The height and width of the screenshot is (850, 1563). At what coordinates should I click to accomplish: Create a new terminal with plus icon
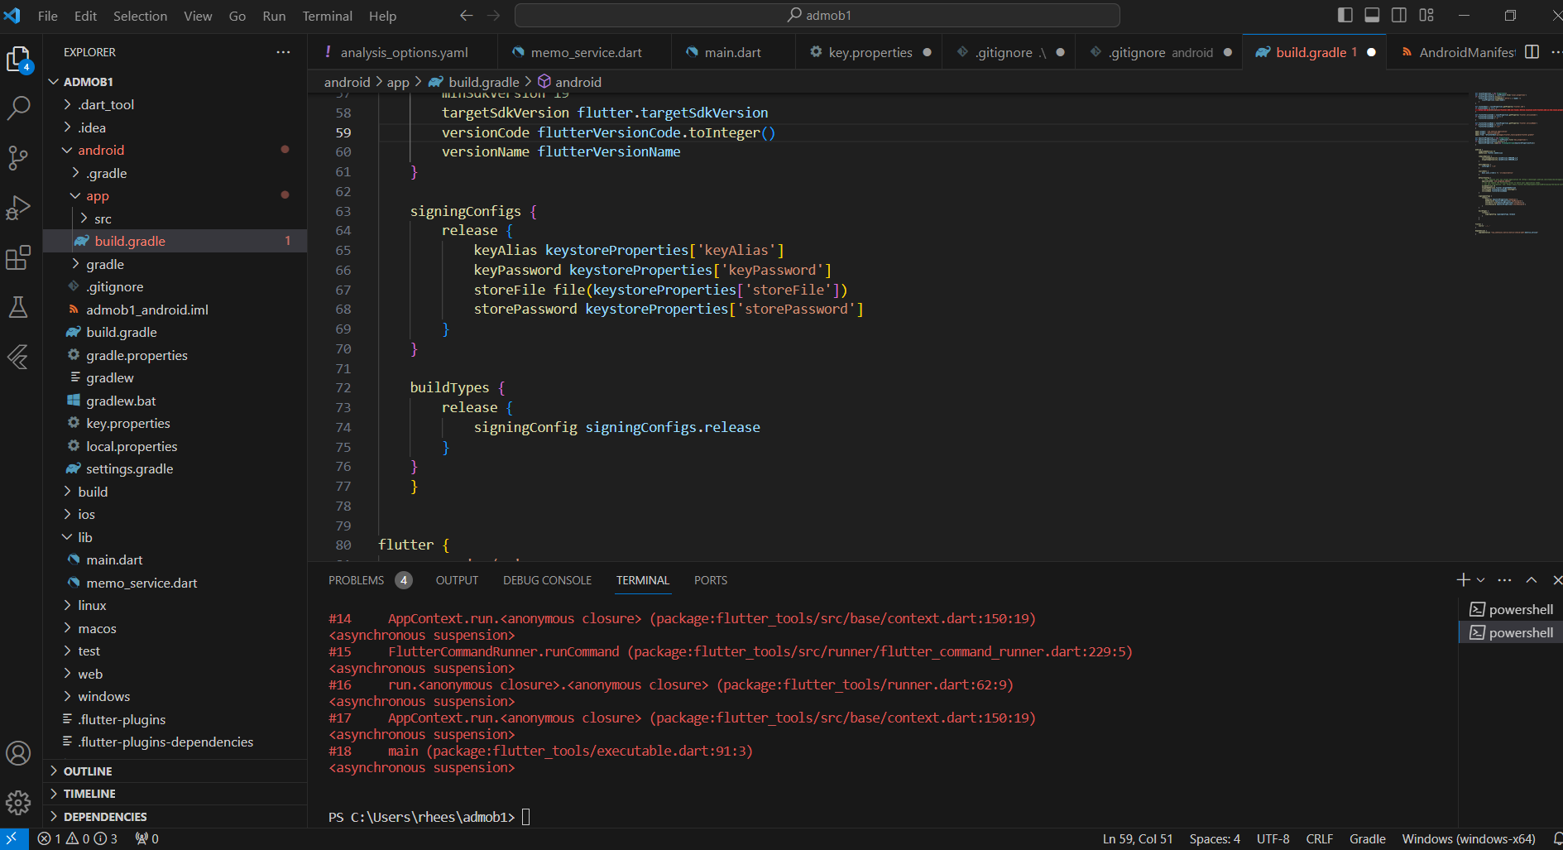1463,580
